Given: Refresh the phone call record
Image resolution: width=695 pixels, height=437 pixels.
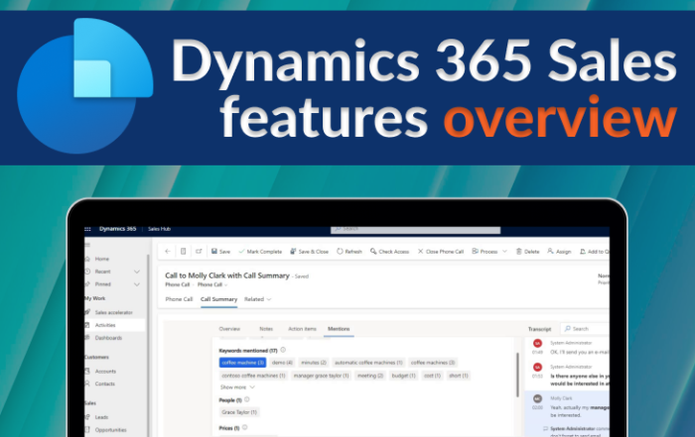Looking at the screenshot, I should [349, 252].
